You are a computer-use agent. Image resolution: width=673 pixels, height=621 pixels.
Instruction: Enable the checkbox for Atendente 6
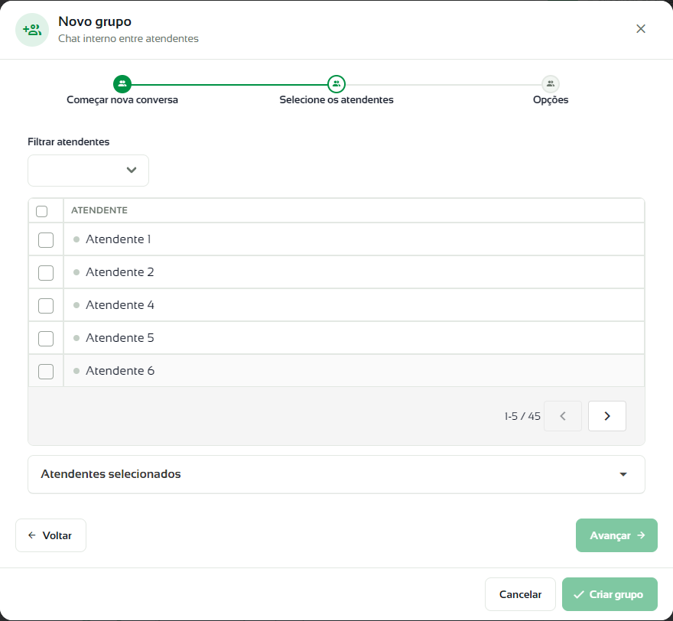tap(46, 371)
